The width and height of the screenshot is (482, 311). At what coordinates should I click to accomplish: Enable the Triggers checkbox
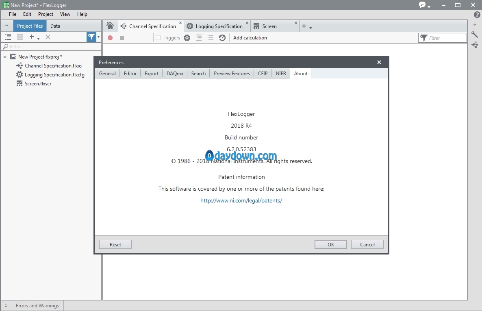pos(158,37)
